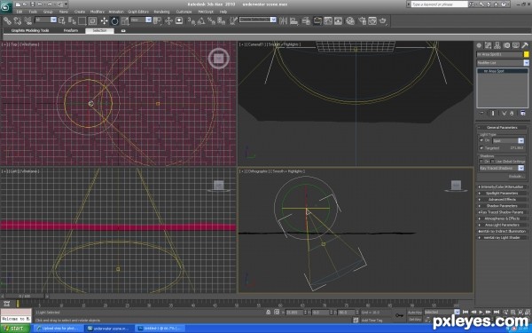Switch to the Freeform ribbon tab

(x=71, y=30)
